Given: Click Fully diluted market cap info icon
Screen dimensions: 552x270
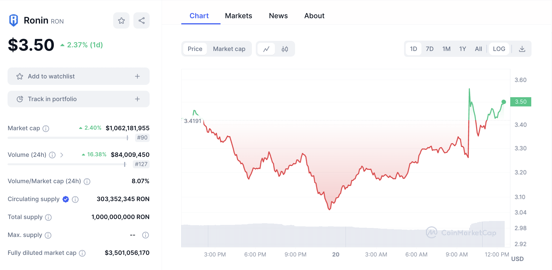Looking at the screenshot, I should [x=82, y=253].
